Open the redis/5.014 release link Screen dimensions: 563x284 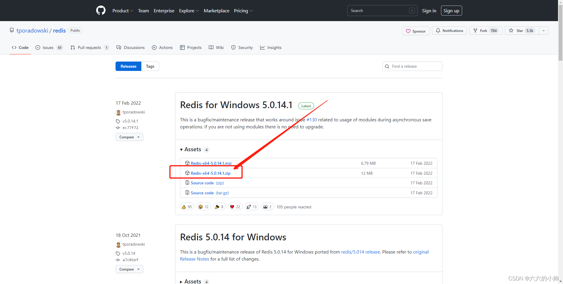coord(360,252)
